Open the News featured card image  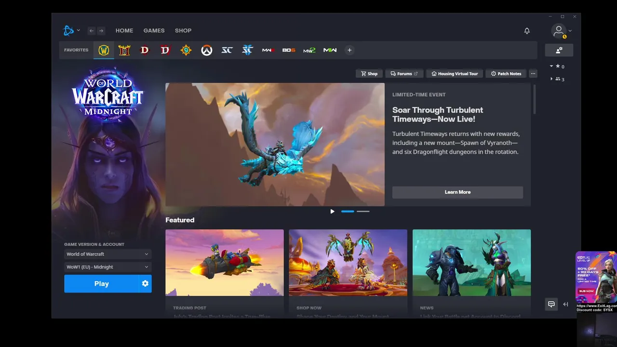point(471,263)
